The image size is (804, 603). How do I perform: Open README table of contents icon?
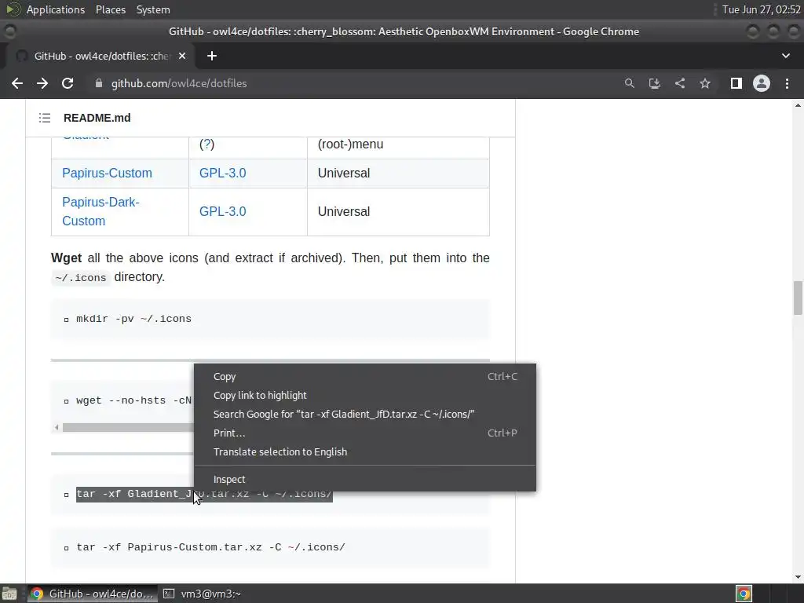(45, 118)
